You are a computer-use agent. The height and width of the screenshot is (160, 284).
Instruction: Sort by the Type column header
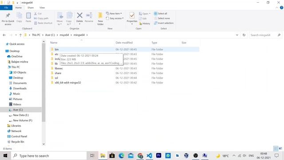(x=154, y=43)
